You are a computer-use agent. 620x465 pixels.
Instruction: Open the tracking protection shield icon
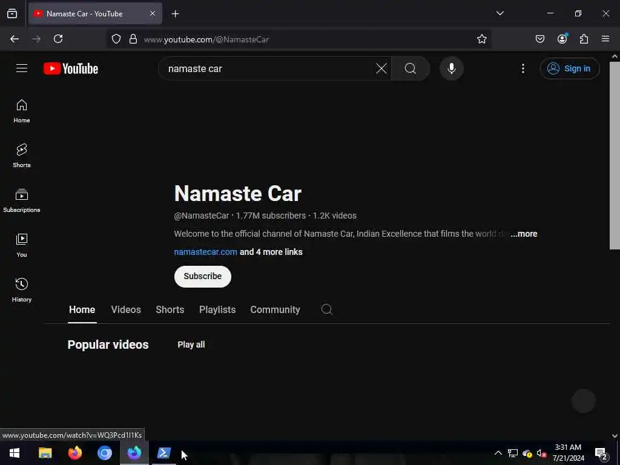[x=116, y=39]
